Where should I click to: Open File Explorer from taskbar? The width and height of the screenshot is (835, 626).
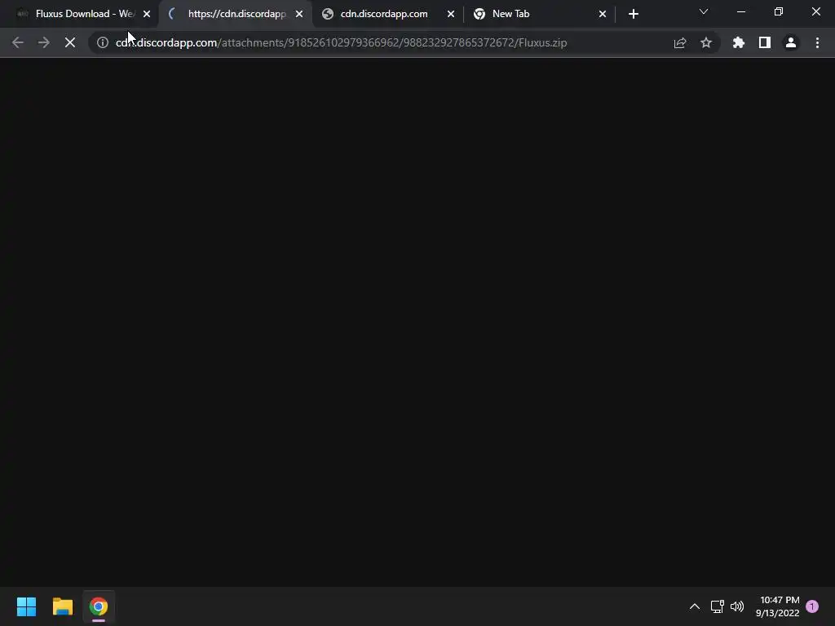click(62, 606)
